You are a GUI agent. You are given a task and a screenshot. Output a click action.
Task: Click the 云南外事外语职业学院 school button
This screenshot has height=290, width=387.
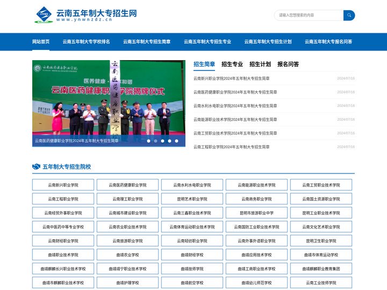[x=256, y=241]
